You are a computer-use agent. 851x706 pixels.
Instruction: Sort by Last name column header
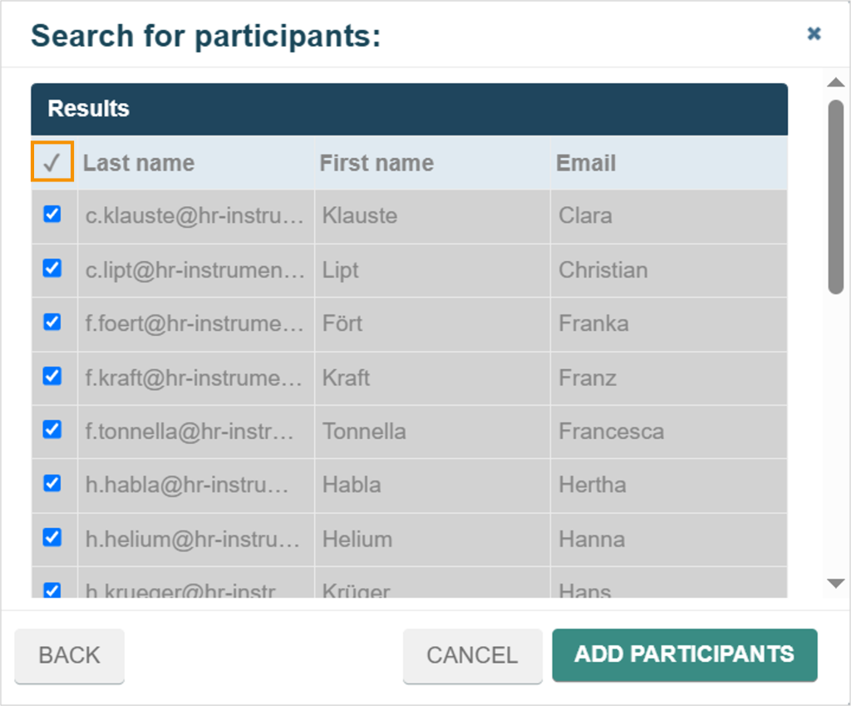pos(139,163)
